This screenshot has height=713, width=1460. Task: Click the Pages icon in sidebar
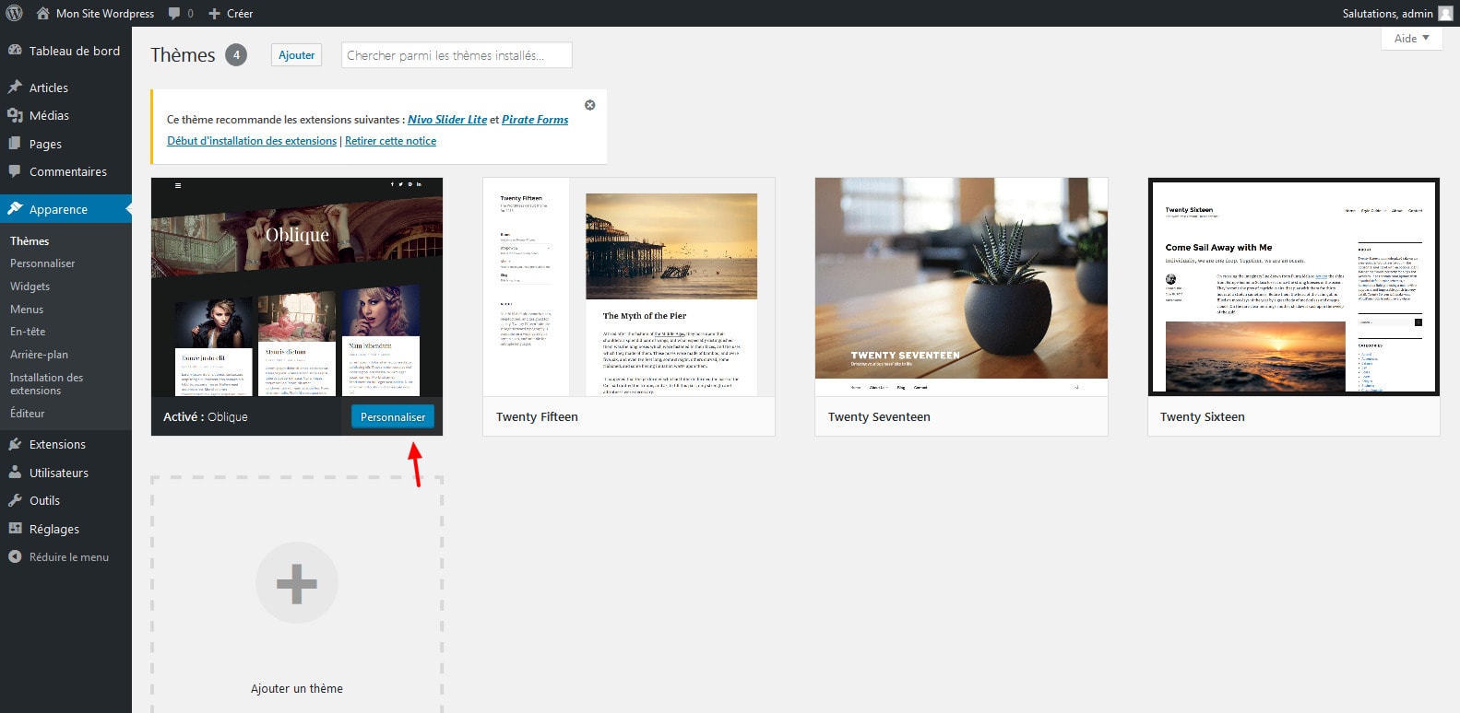[x=15, y=144]
